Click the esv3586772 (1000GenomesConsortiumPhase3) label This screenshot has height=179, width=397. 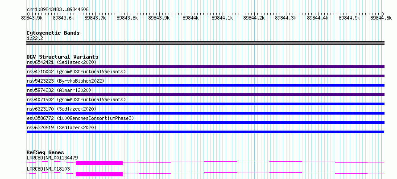click(x=80, y=118)
